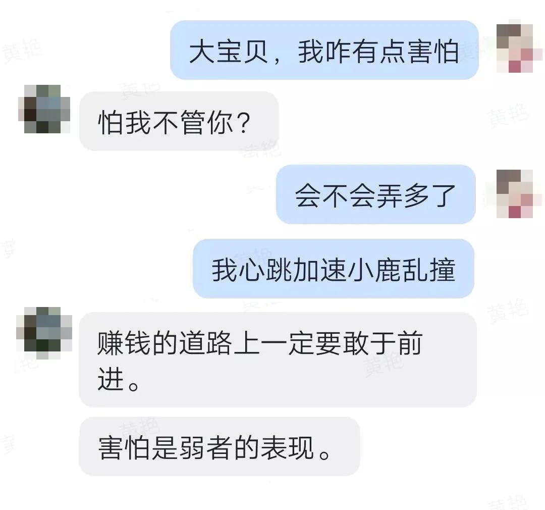Click the word "赚钱" in gray bubble

tap(124, 343)
